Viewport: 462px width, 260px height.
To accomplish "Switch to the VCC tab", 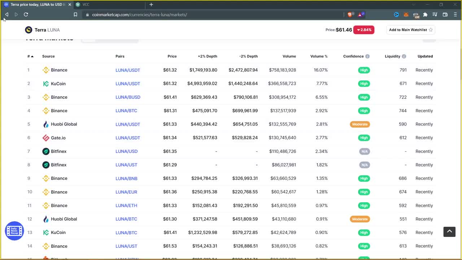I will point(110,4).
